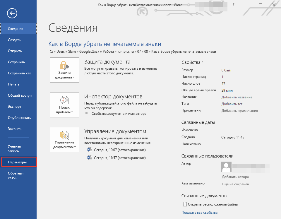Expand the Защита документа dropdown arrow
The image size is (281, 219).
(x=73, y=78)
